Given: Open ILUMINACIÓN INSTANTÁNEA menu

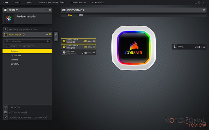Looking at the screenshot, I should point(51,3).
